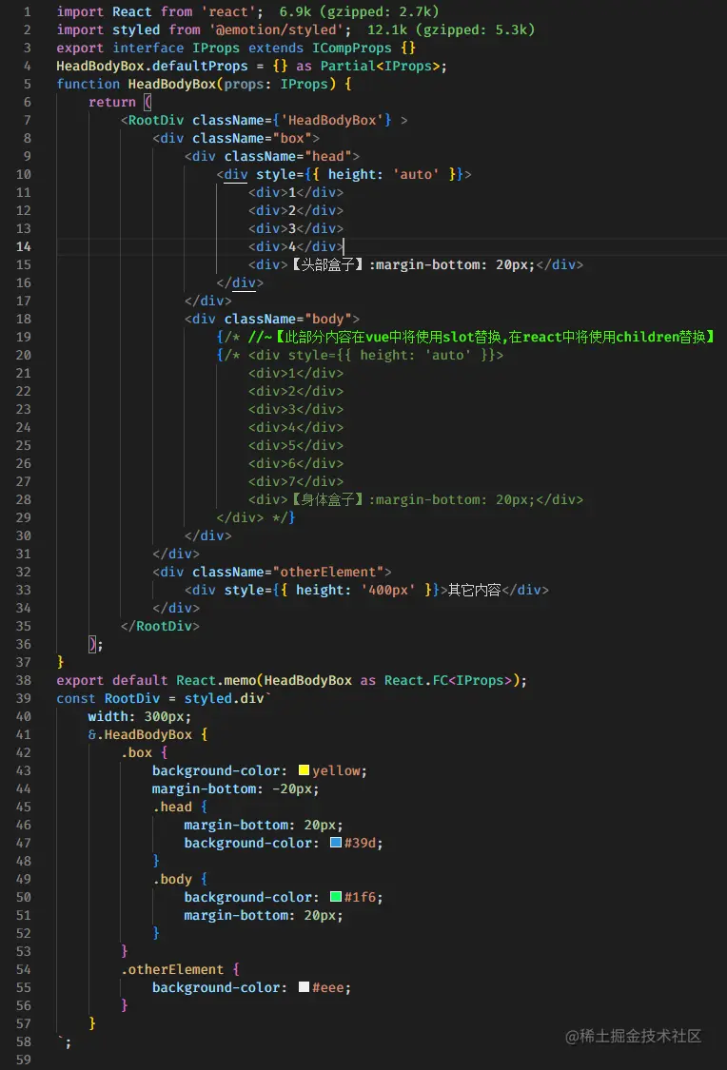Click the '<div>4</div>' line at the cursor
The height and width of the screenshot is (1070, 727).
[x=296, y=246]
